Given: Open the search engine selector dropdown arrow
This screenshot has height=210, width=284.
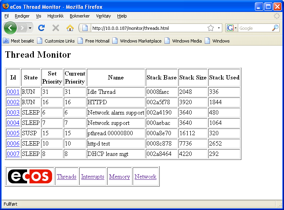Looking at the screenshot, I should click(236, 28).
